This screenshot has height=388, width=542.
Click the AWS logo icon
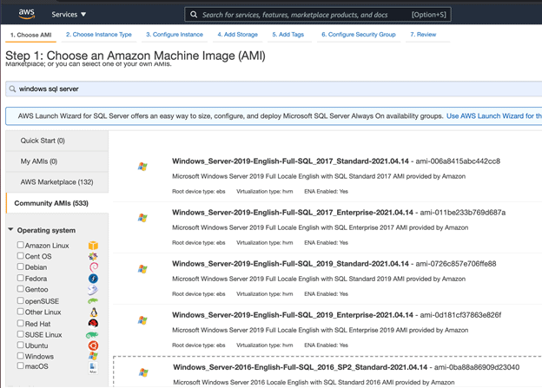pos(27,14)
